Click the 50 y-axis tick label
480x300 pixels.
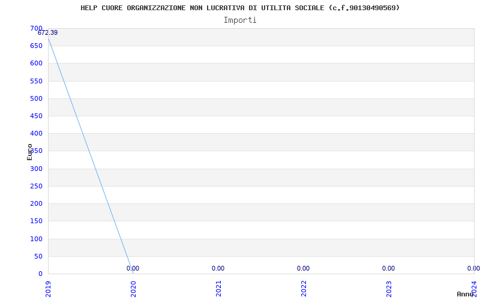(38, 256)
